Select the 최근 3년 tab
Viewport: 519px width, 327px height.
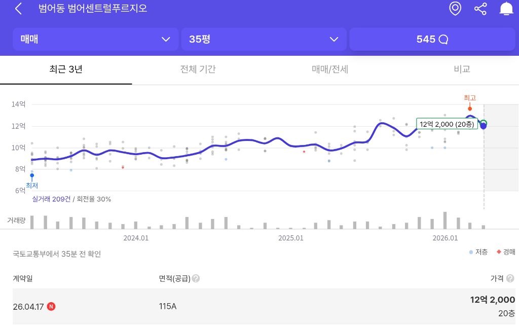(x=66, y=69)
